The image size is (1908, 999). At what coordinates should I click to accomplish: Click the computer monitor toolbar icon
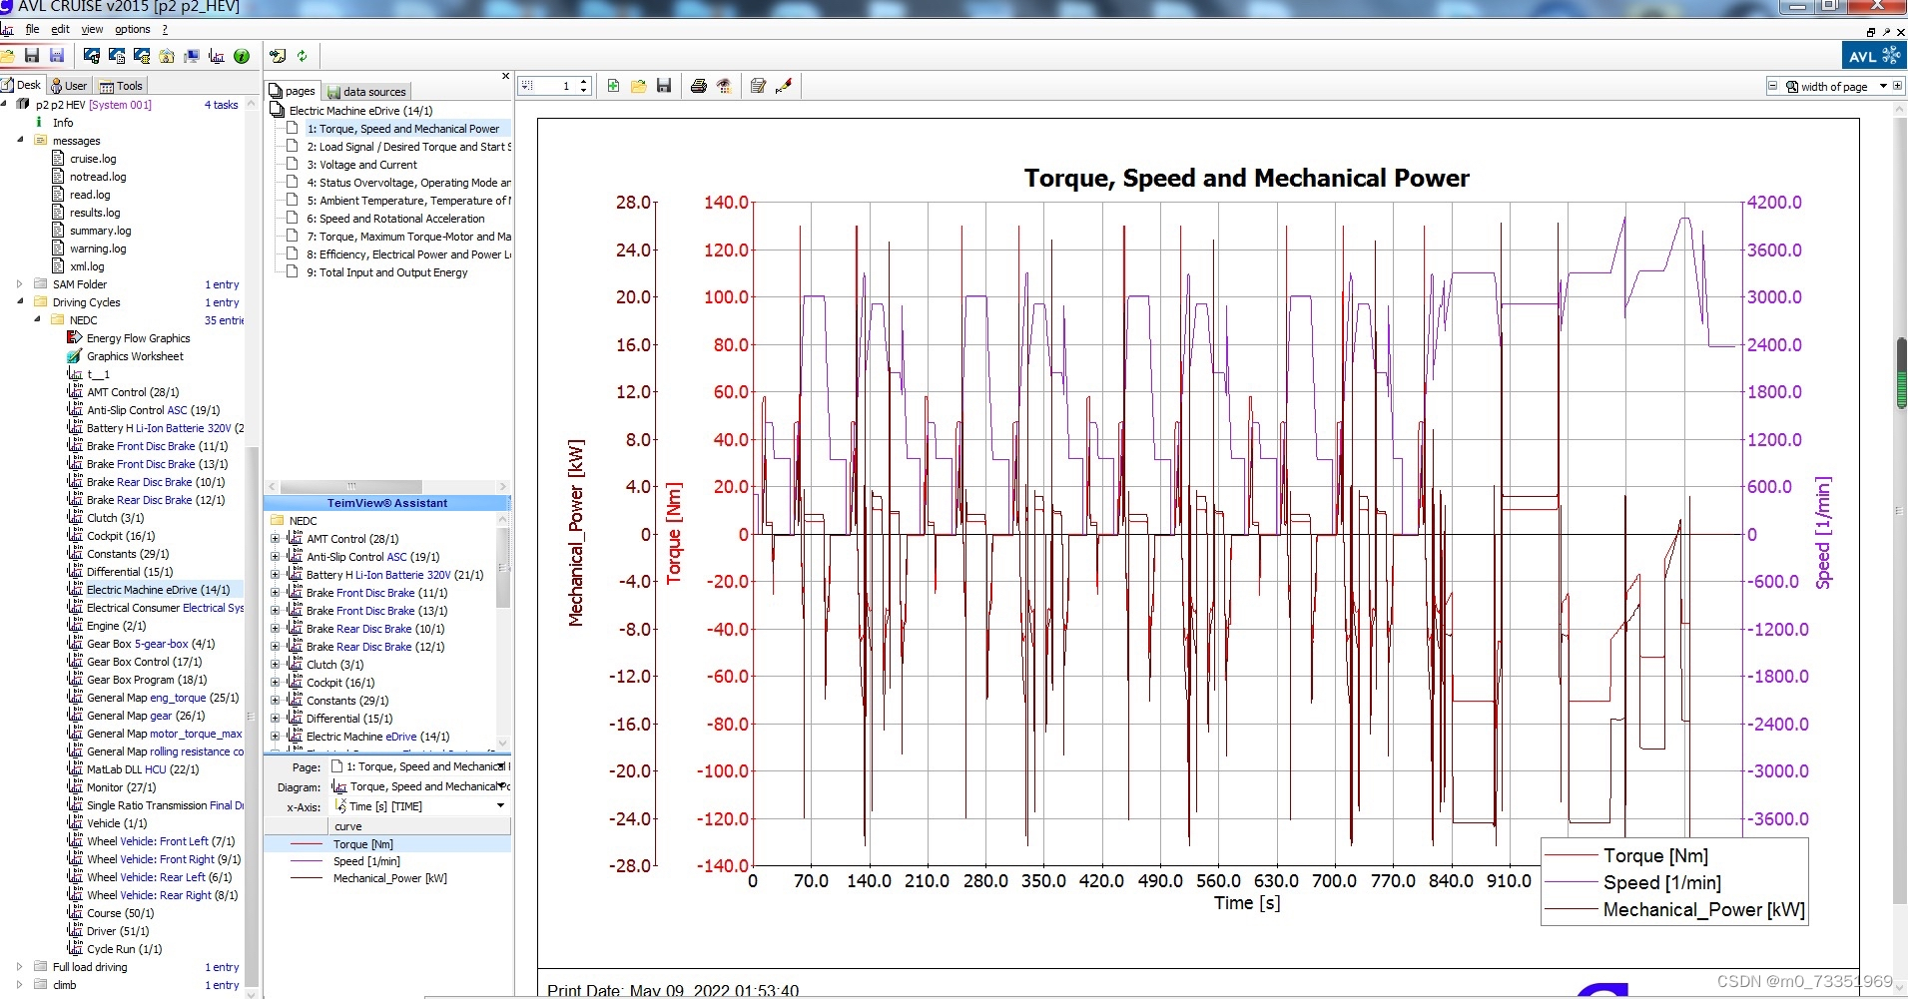click(x=192, y=56)
